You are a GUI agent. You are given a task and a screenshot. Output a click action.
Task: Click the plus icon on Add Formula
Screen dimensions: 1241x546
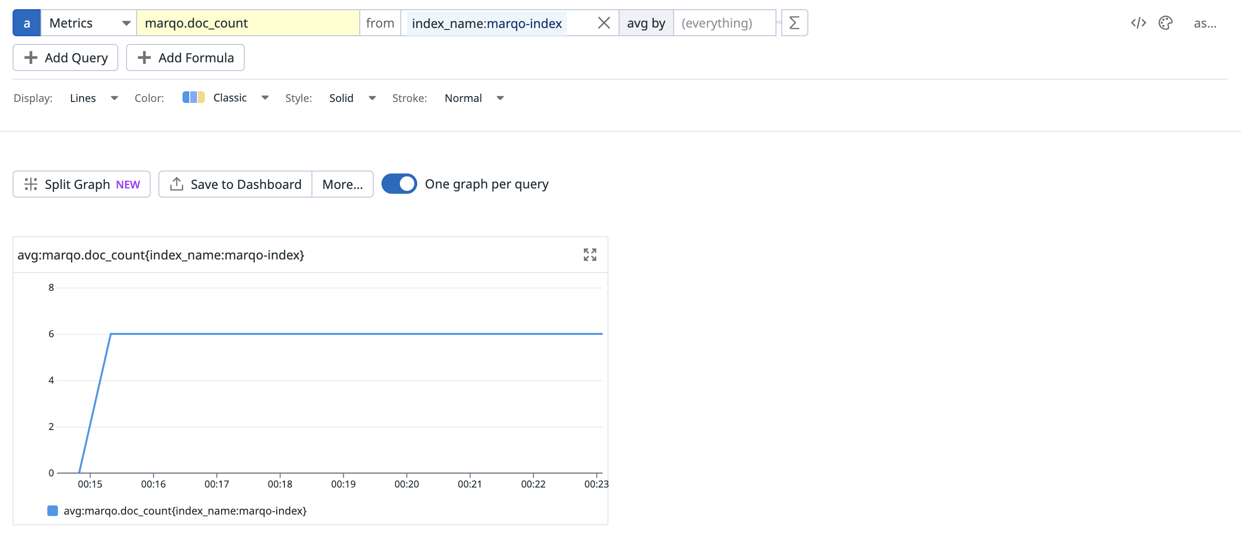tap(144, 57)
